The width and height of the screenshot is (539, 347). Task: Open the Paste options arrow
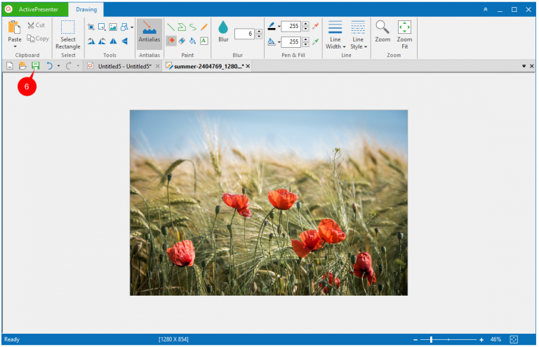pyautogui.click(x=15, y=46)
